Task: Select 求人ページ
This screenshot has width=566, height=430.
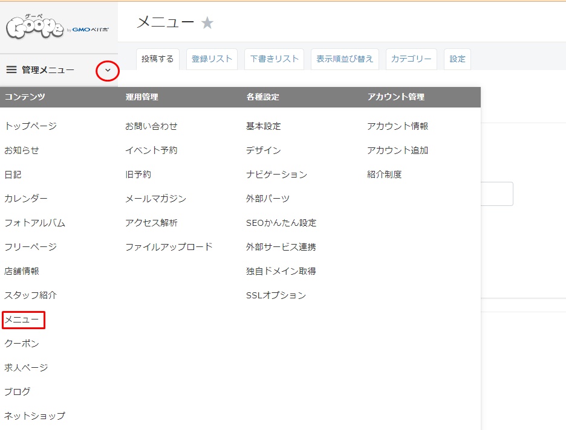Action: [26, 368]
